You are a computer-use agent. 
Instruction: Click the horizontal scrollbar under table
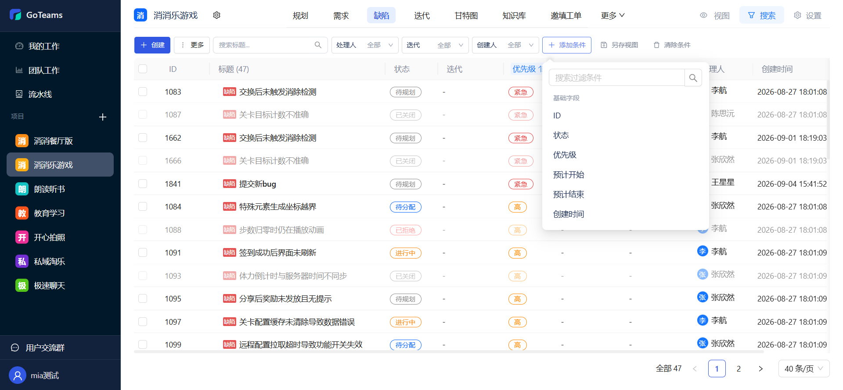pyautogui.click(x=449, y=351)
